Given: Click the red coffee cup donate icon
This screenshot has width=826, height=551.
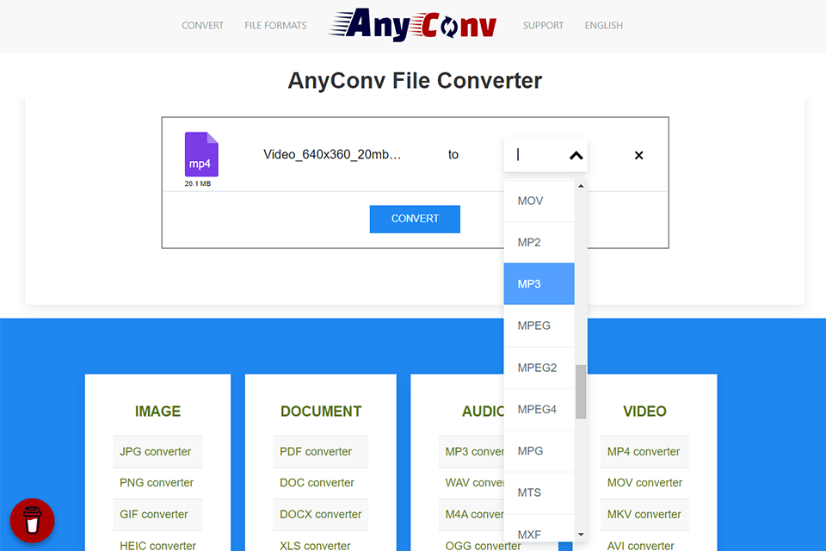Looking at the screenshot, I should 32,520.
